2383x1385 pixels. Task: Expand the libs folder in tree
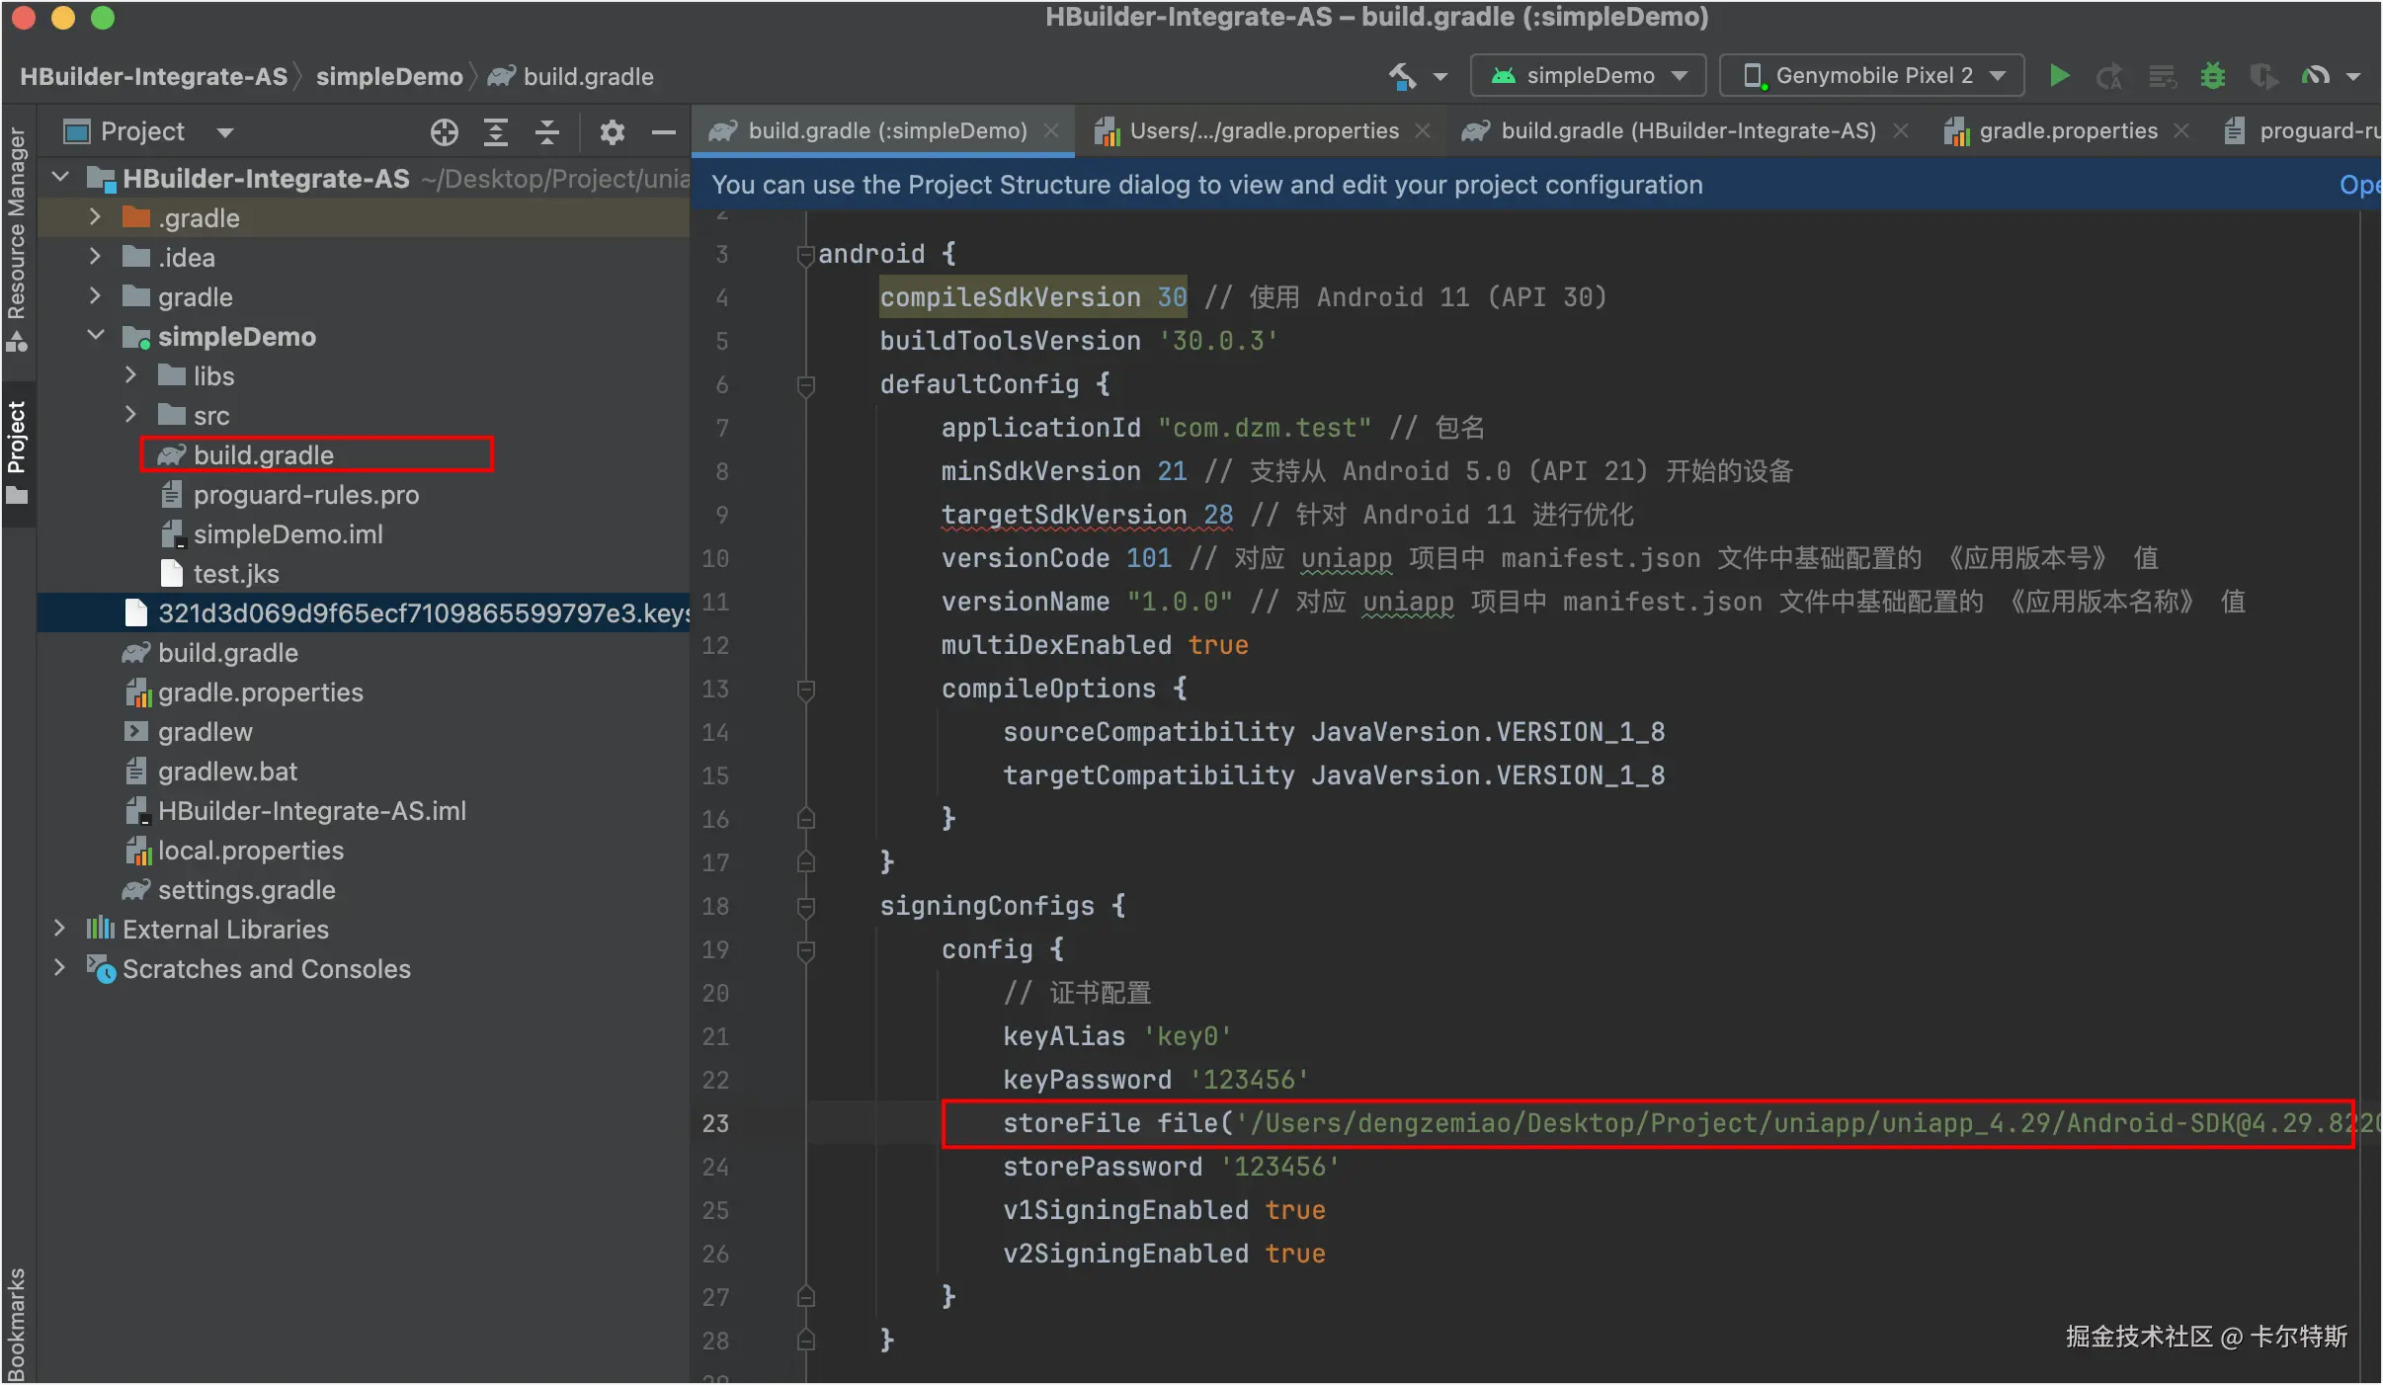coord(130,375)
